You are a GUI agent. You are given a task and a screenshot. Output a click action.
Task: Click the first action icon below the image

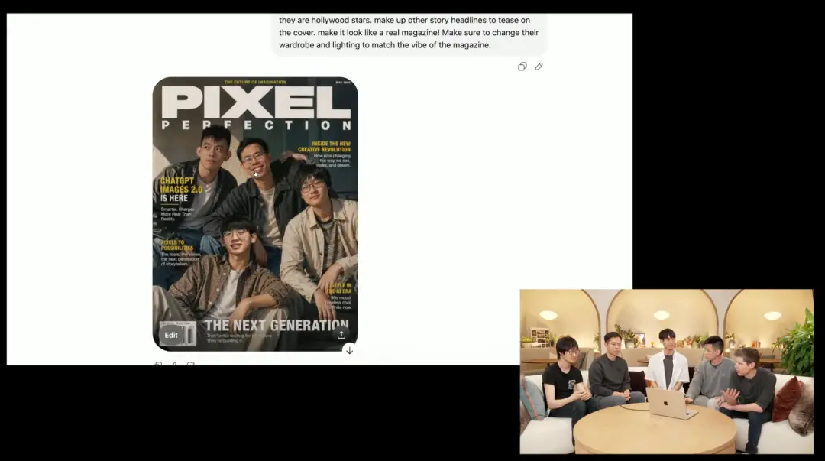pos(158,365)
